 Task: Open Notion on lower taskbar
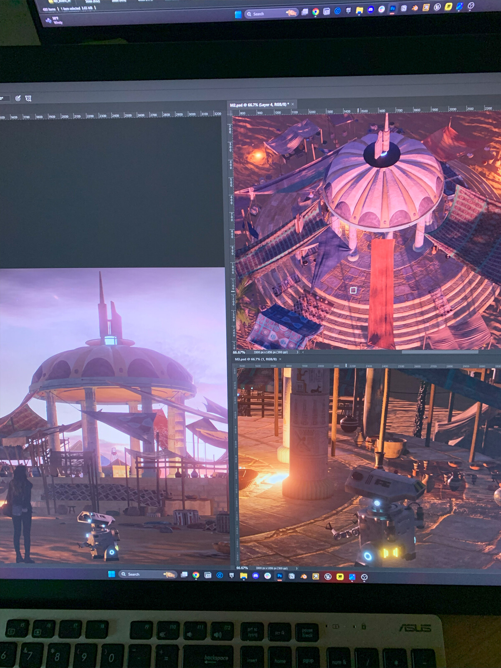coord(292,576)
